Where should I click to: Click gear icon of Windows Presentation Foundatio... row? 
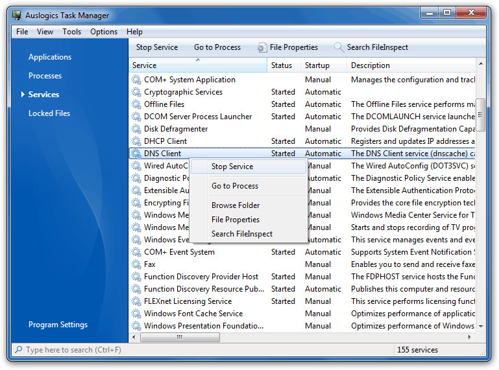(x=136, y=326)
